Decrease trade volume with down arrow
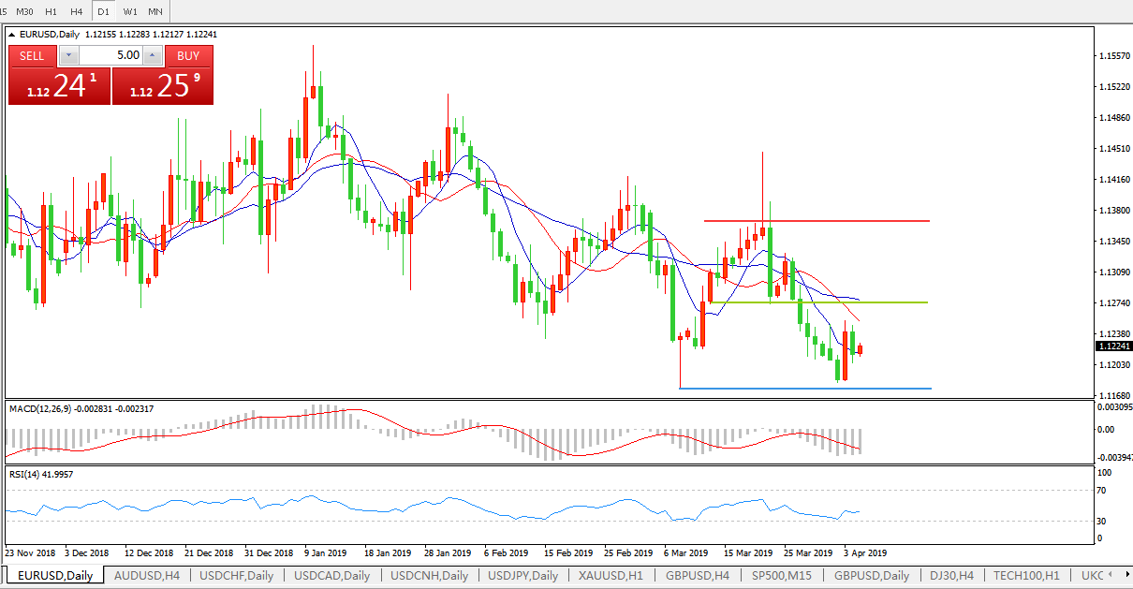This screenshot has height=589, width=1133. pyautogui.click(x=66, y=55)
